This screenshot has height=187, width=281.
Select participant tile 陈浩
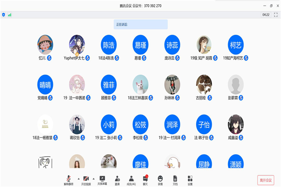109,45
